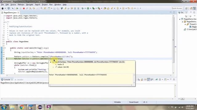Switch to the Java perspective icon
197x110 pixels.
coord(191,8)
